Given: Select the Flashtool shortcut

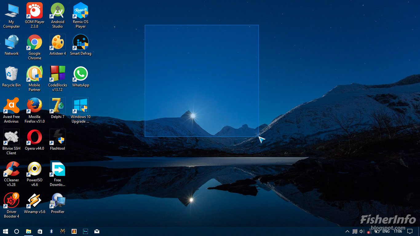Looking at the screenshot, I should point(57,140).
